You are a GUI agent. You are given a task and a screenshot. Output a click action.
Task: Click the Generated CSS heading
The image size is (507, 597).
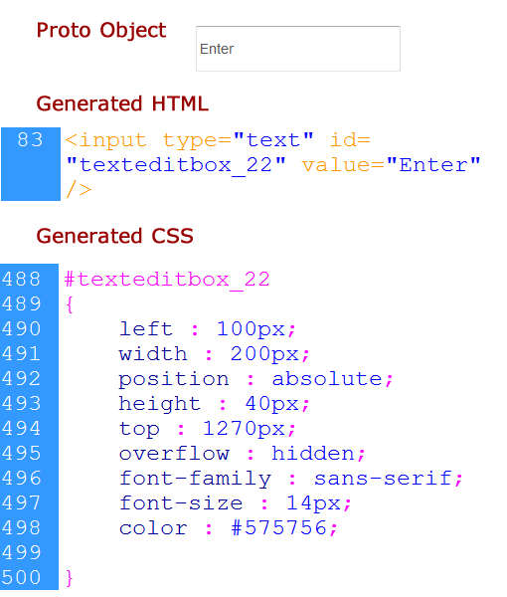click(115, 236)
